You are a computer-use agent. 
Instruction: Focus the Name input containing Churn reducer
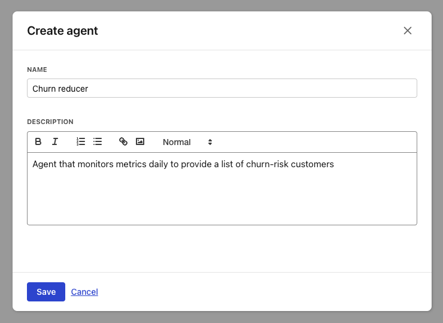pos(221,88)
